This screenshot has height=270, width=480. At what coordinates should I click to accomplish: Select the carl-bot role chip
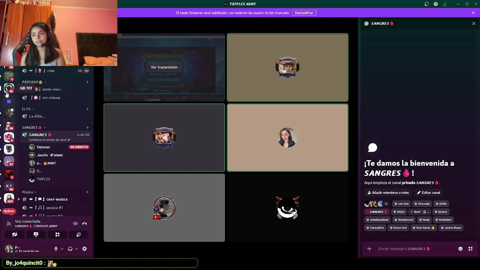[x=401, y=204]
